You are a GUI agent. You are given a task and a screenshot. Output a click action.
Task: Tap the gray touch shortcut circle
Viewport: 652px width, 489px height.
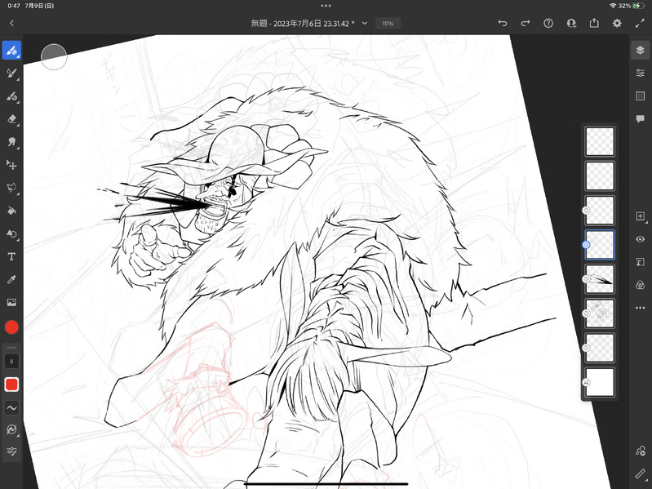click(54, 56)
